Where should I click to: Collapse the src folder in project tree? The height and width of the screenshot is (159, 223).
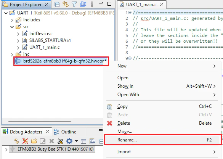pyautogui.click(x=12, y=27)
